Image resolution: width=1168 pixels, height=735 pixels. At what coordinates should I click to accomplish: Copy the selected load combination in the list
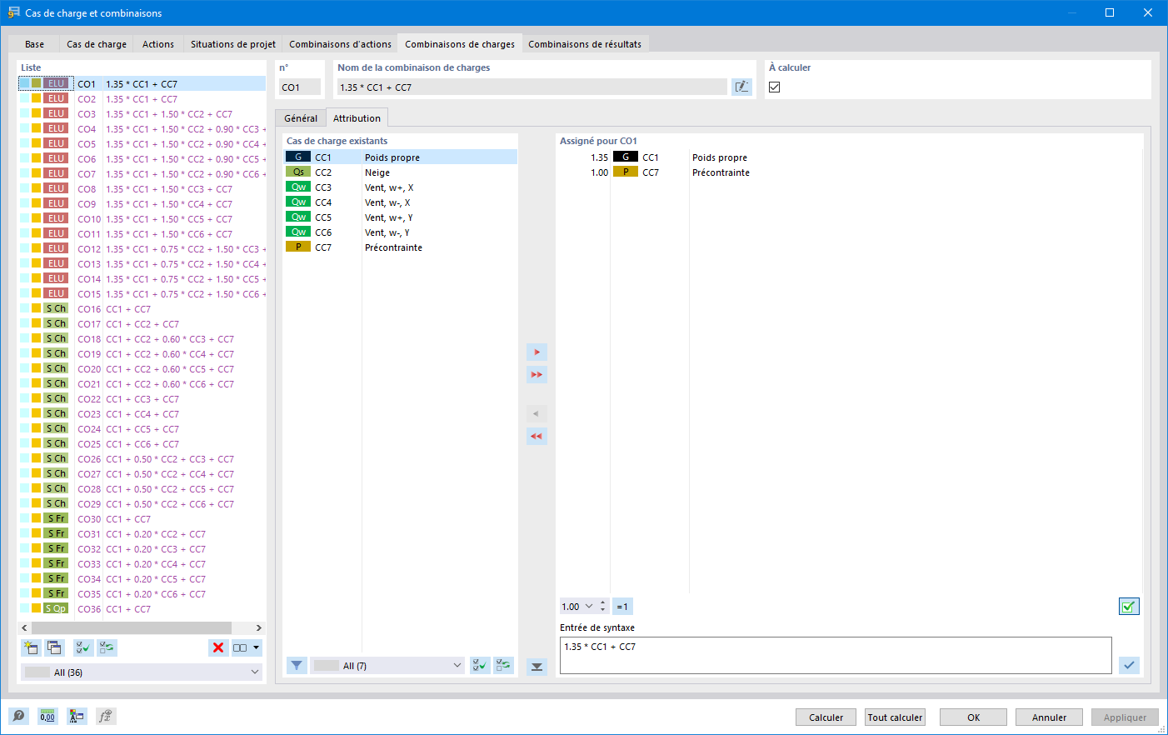(55, 647)
